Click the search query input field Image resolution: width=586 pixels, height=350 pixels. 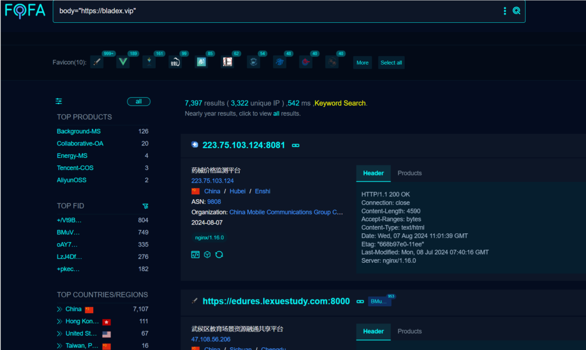[278, 11]
